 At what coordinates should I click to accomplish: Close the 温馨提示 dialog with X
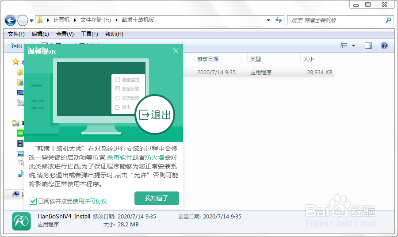[176, 51]
